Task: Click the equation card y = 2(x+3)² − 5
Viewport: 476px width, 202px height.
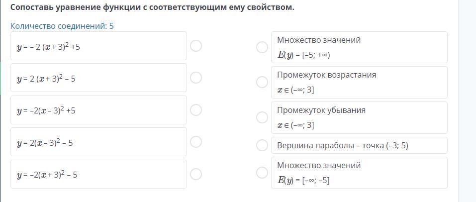Action: pos(98,78)
